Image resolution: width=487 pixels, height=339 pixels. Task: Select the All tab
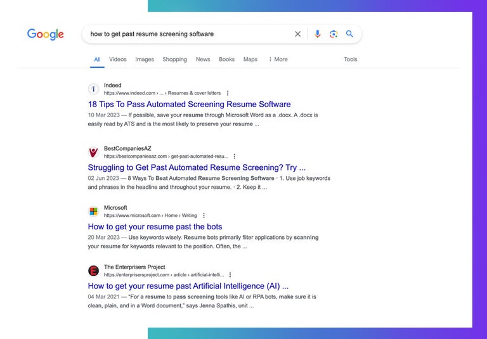[x=97, y=60]
